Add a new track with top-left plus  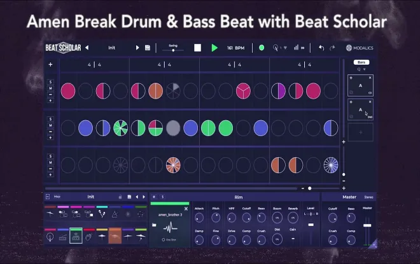[50, 64]
